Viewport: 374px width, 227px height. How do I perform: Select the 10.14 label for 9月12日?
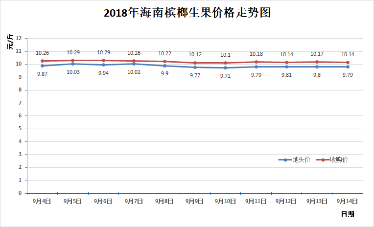[x=286, y=55]
